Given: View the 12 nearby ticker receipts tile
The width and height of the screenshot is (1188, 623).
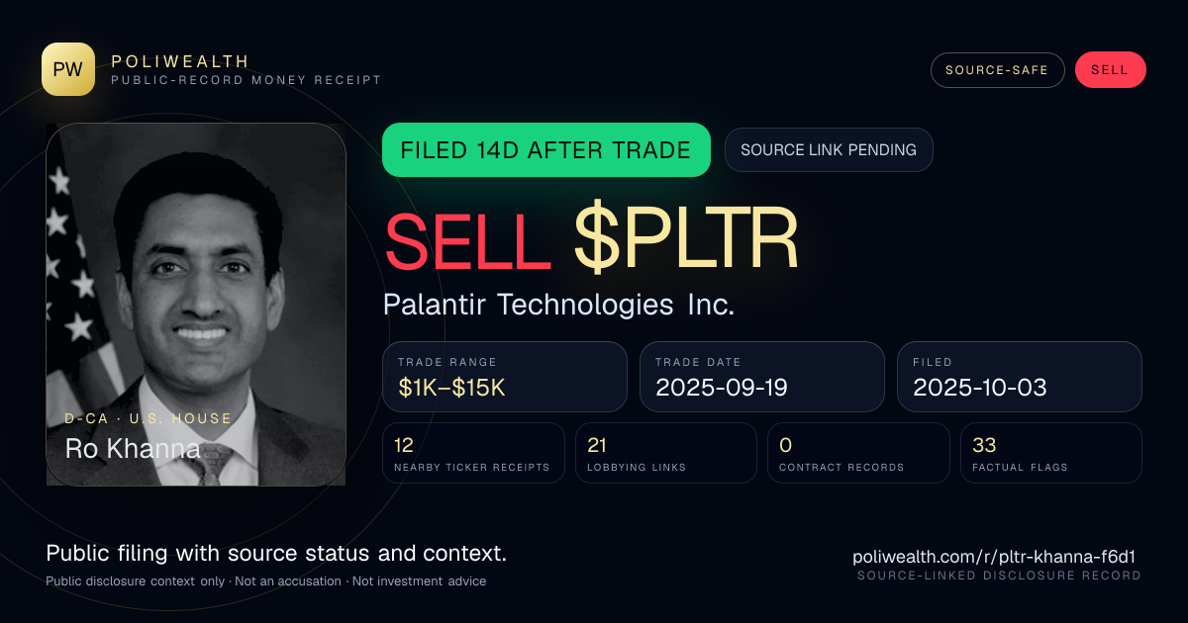Looking at the screenshot, I should coord(473,453).
